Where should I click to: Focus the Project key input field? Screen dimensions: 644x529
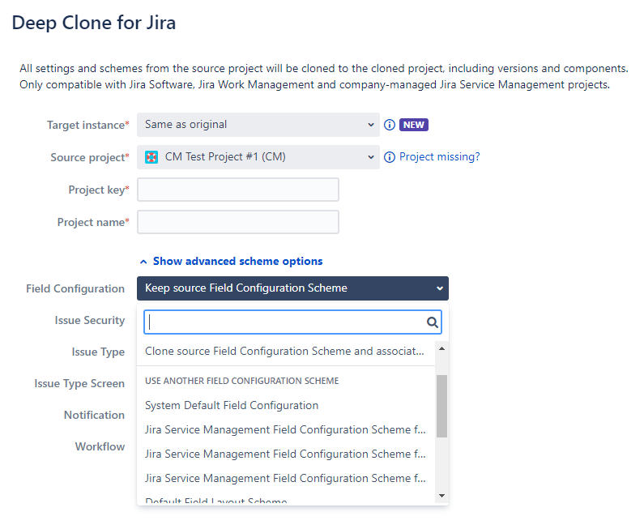pos(238,190)
